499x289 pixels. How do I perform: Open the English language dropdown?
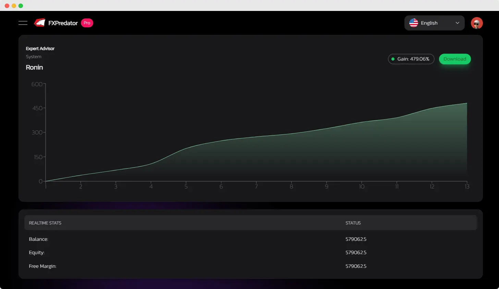[435, 23]
